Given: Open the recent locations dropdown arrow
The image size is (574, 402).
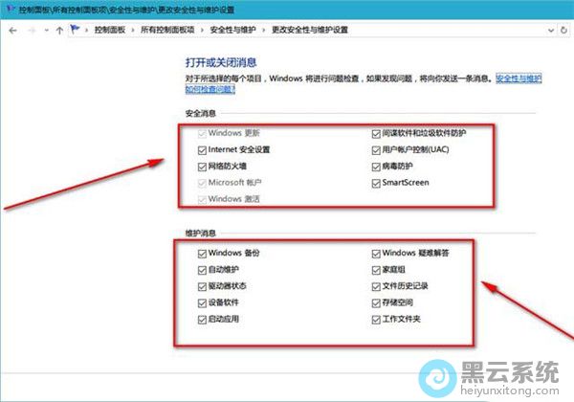Looking at the screenshot, I should (x=46, y=30).
